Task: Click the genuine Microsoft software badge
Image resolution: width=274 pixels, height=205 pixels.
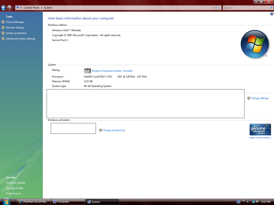Action: [260, 129]
